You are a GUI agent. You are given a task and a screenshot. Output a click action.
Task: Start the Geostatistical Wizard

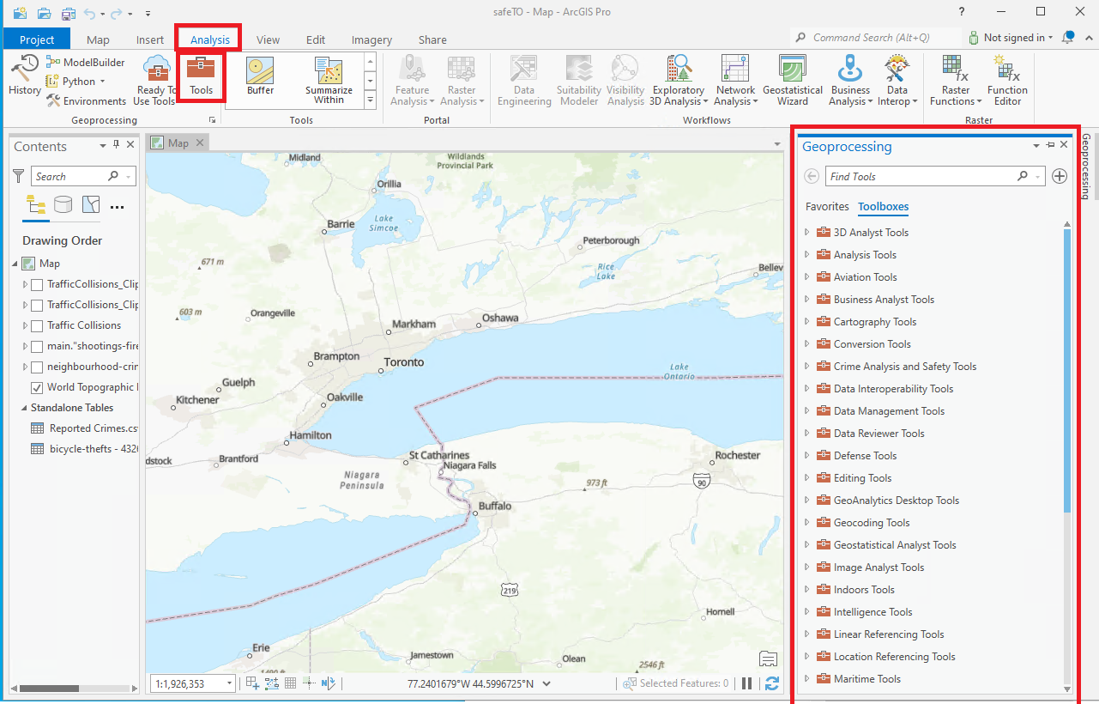pyautogui.click(x=793, y=80)
